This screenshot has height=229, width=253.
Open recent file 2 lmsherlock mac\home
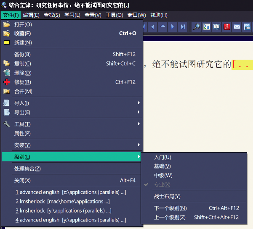click(x=72, y=201)
